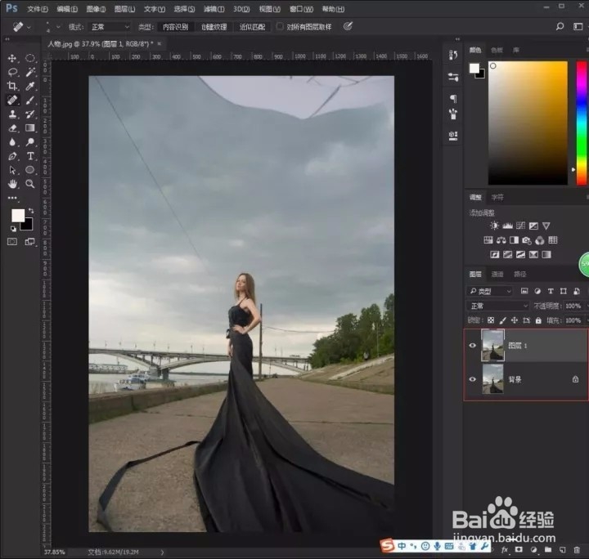Click the background color swatch in toolbar

29,226
